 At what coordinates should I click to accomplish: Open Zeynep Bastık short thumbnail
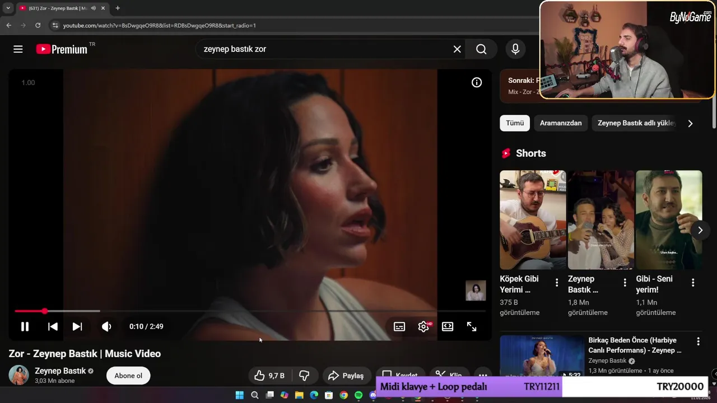[x=601, y=220]
